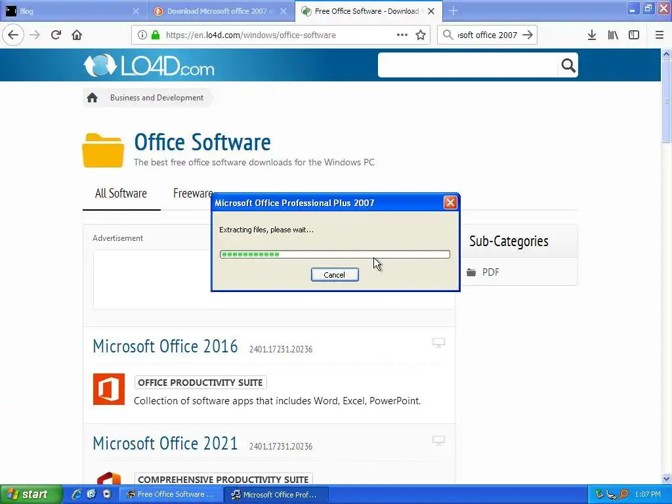Show site information icon in address bar
The image size is (672, 504).
tap(142, 35)
